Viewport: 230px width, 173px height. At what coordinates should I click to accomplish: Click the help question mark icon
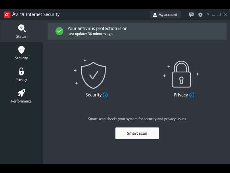tap(208, 15)
